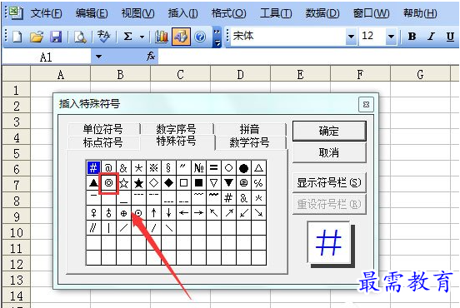Expand the AutoSum function arrow
The image size is (460, 308).
click(142, 37)
